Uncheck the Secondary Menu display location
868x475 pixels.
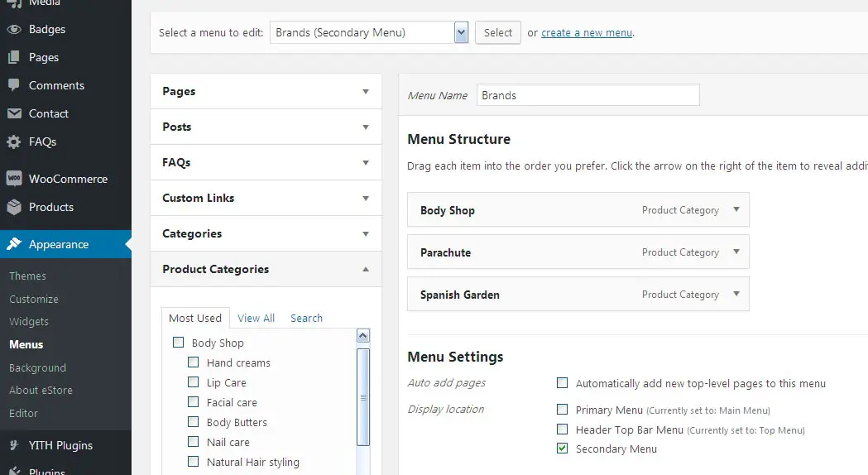point(562,448)
